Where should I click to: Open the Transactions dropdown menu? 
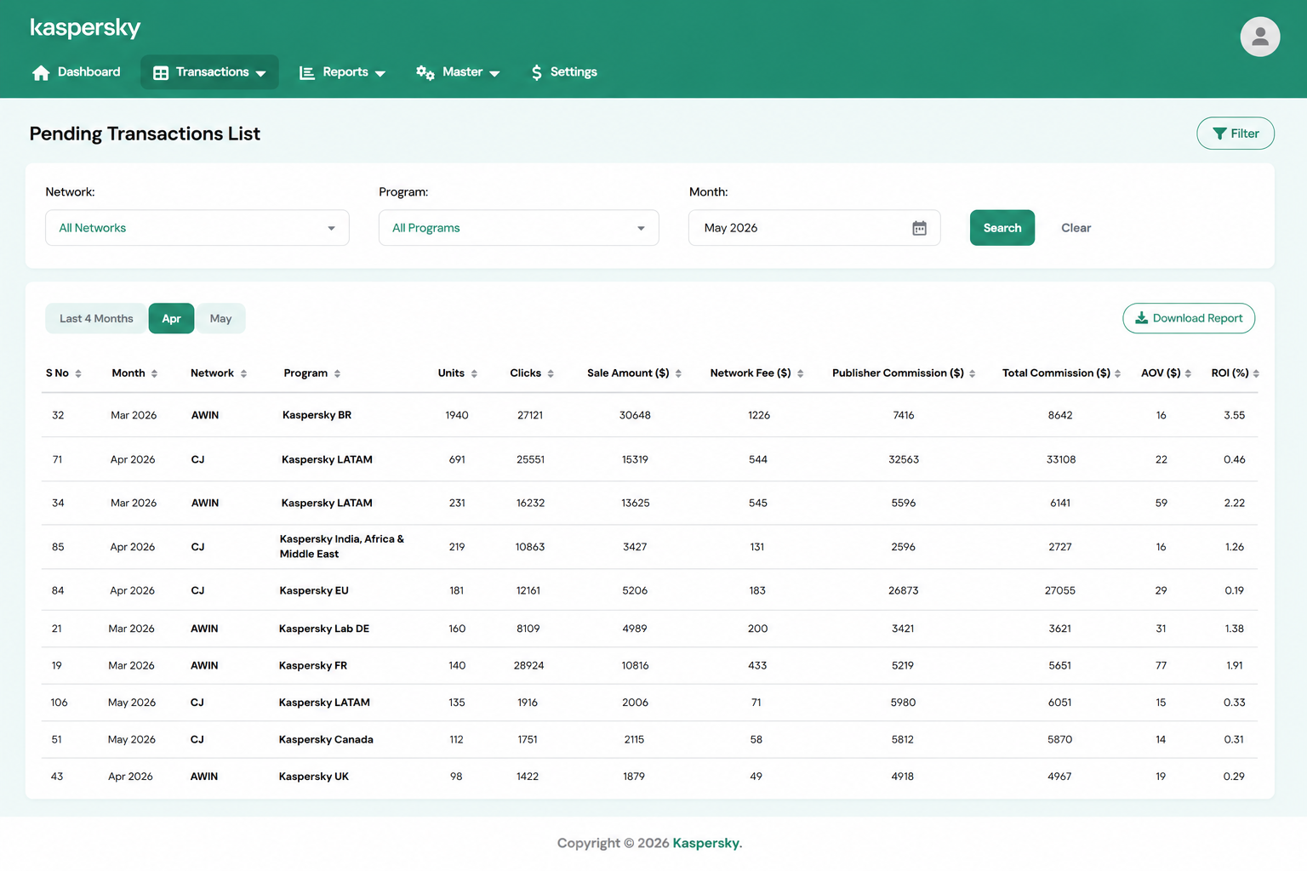tap(209, 72)
